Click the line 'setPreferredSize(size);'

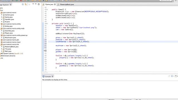coord(66,14)
